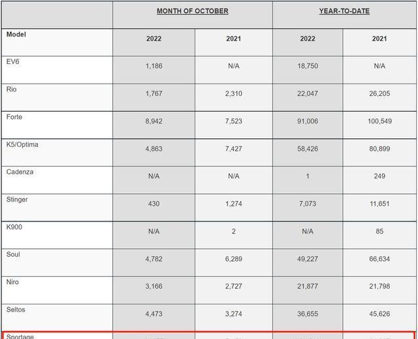Click Cadenza year-to-date 2021 value 249

(x=379, y=176)
